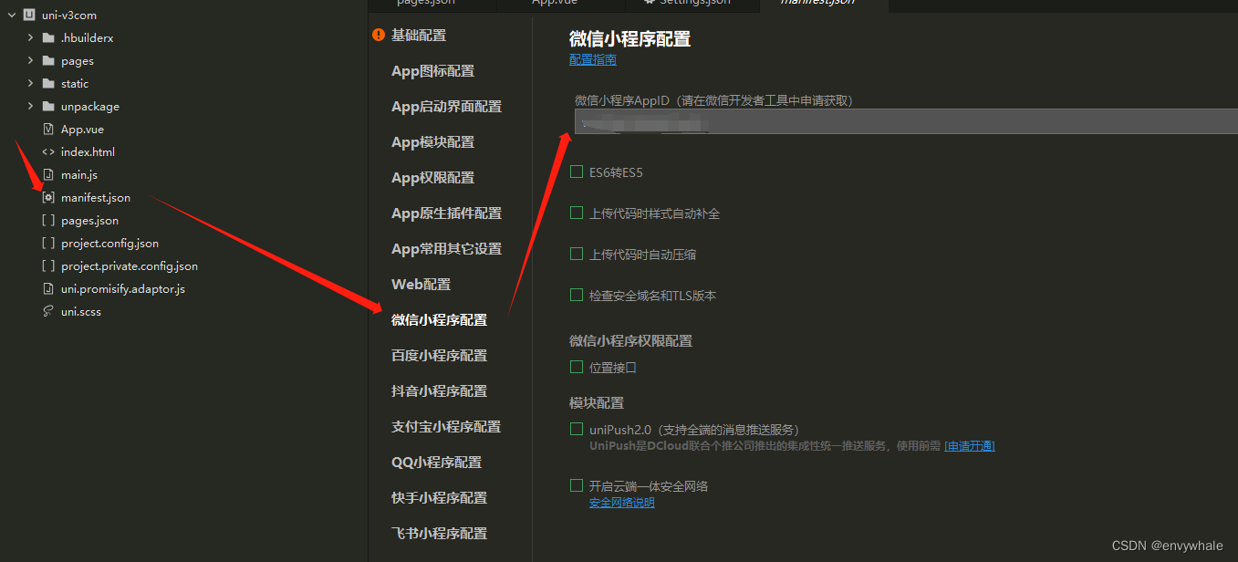The height and width of the screenshot is (562, 1238).
Task: Check 上传代码时自动压缩 option
Action: (577, 254)
